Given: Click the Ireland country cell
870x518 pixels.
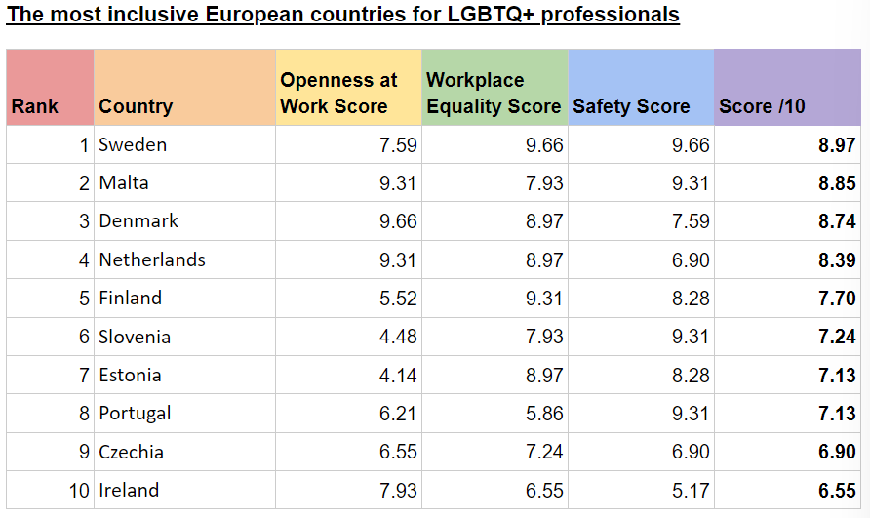Looking at the screenshot, I should click(129, 490).
